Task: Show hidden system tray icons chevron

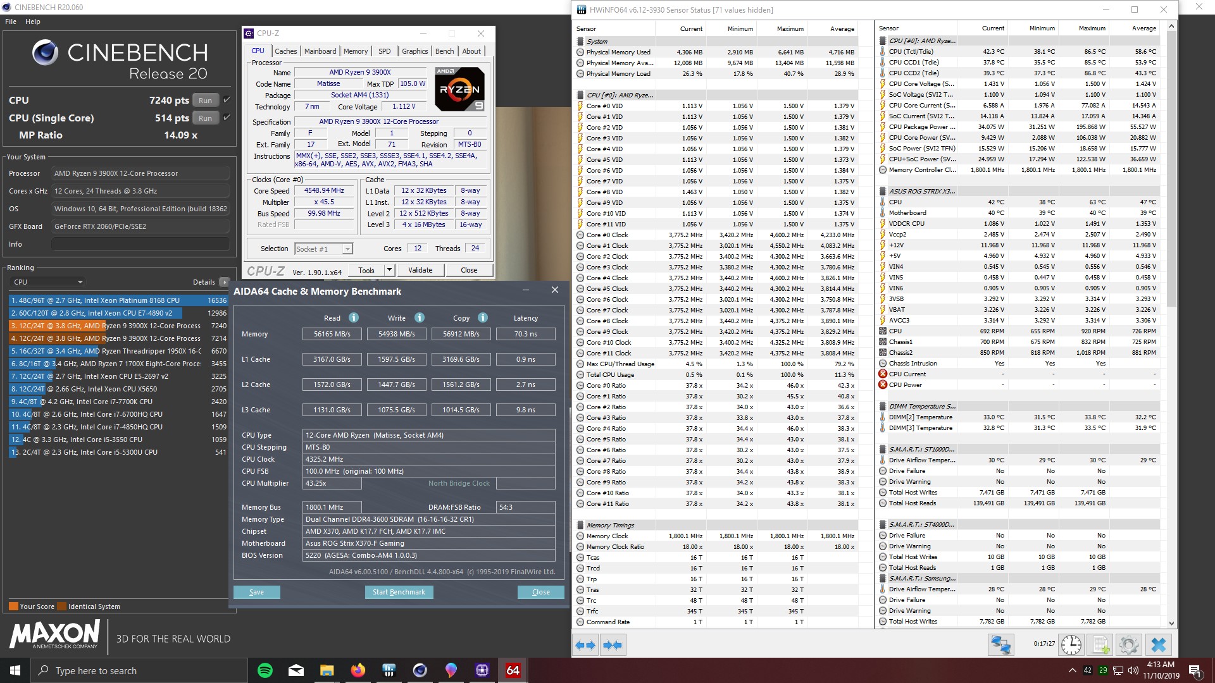Action: point(1072,670)
